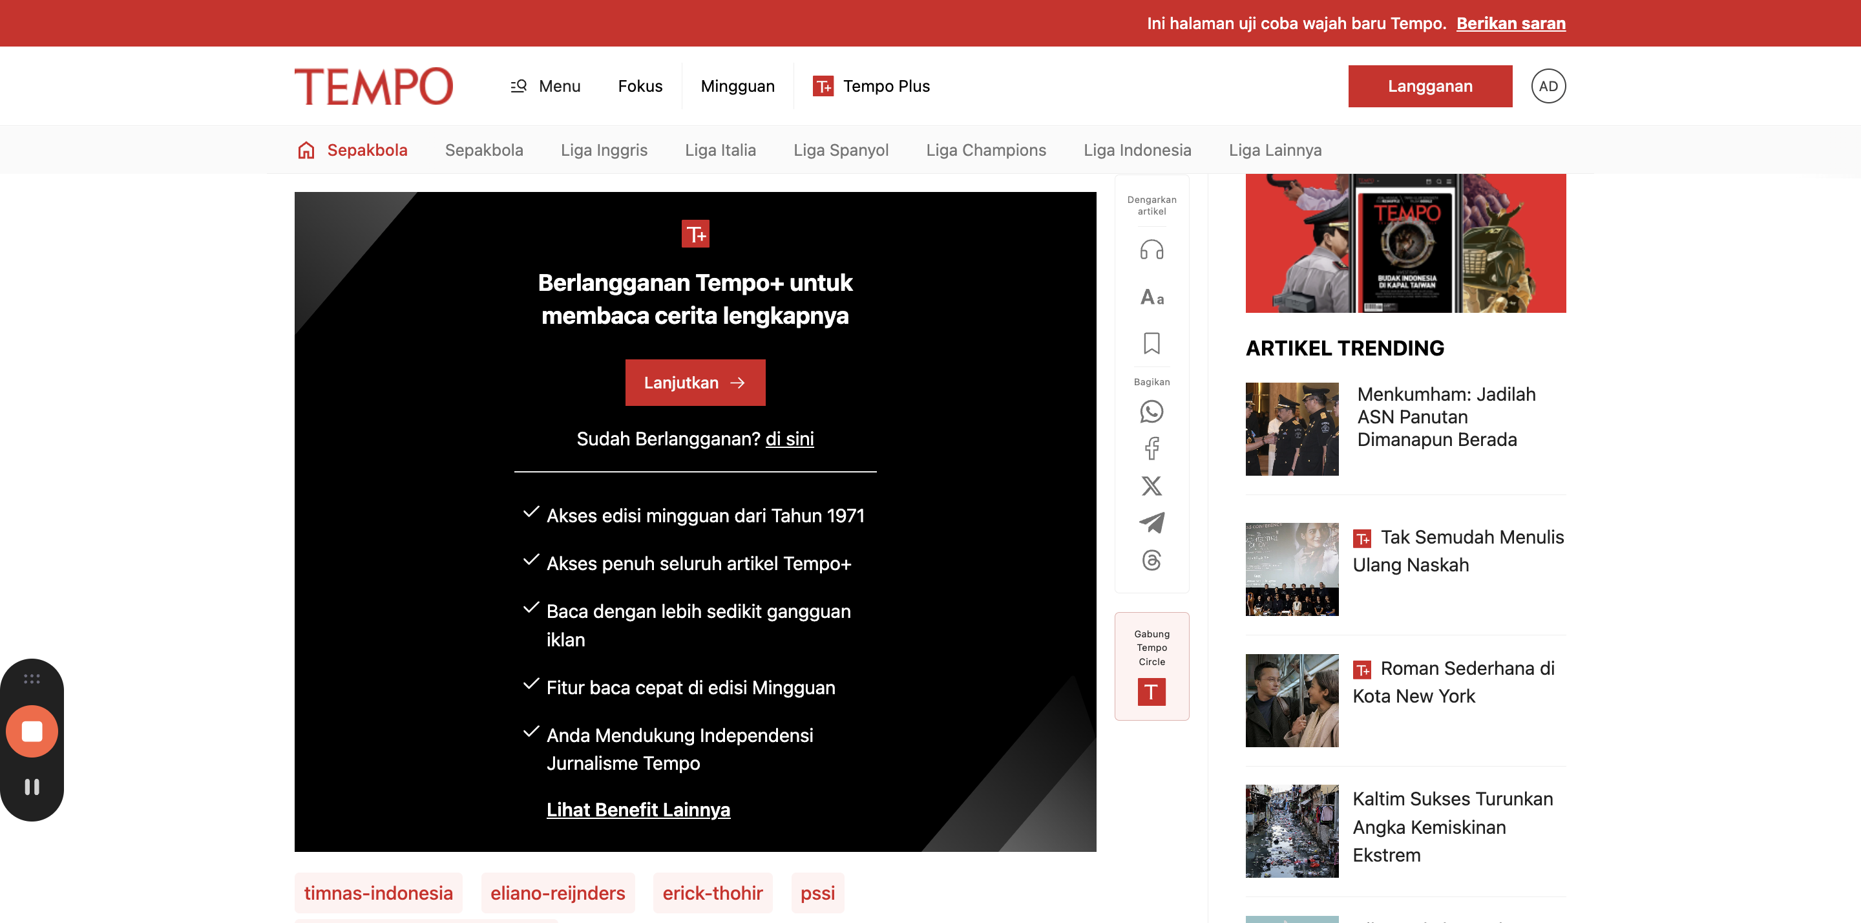Click the red T Tempo Circle icon
This screenshot has height=923, width=1861.
point(1151,692)
